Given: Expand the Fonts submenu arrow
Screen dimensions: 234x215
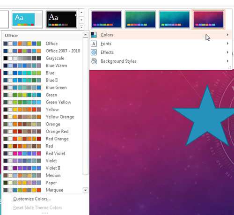Looking at the screenshot, I should tap(227, 44).
